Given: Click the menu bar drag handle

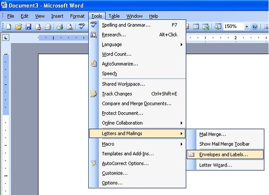Looking at the screenshot, I should tap(3, 16).
